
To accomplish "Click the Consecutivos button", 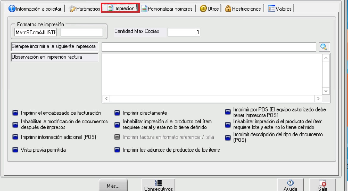I will click(x=159, y=185).
